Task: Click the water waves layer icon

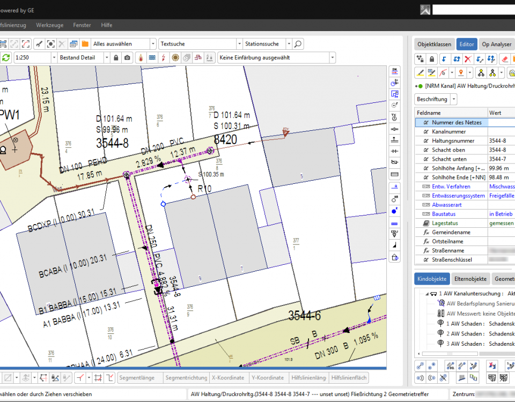Action: 152,57
